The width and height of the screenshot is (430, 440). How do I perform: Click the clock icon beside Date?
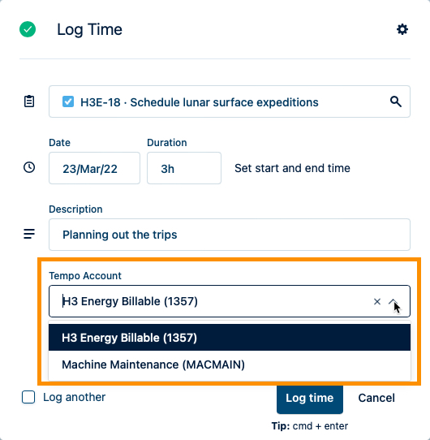(29, 167)
